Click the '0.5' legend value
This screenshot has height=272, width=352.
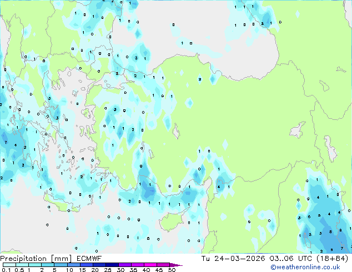coord(19,270)
